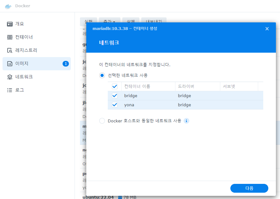Click the 78 MB disk size icon
This screenshot has height=199, width=280.
click(x=120, y=197)
